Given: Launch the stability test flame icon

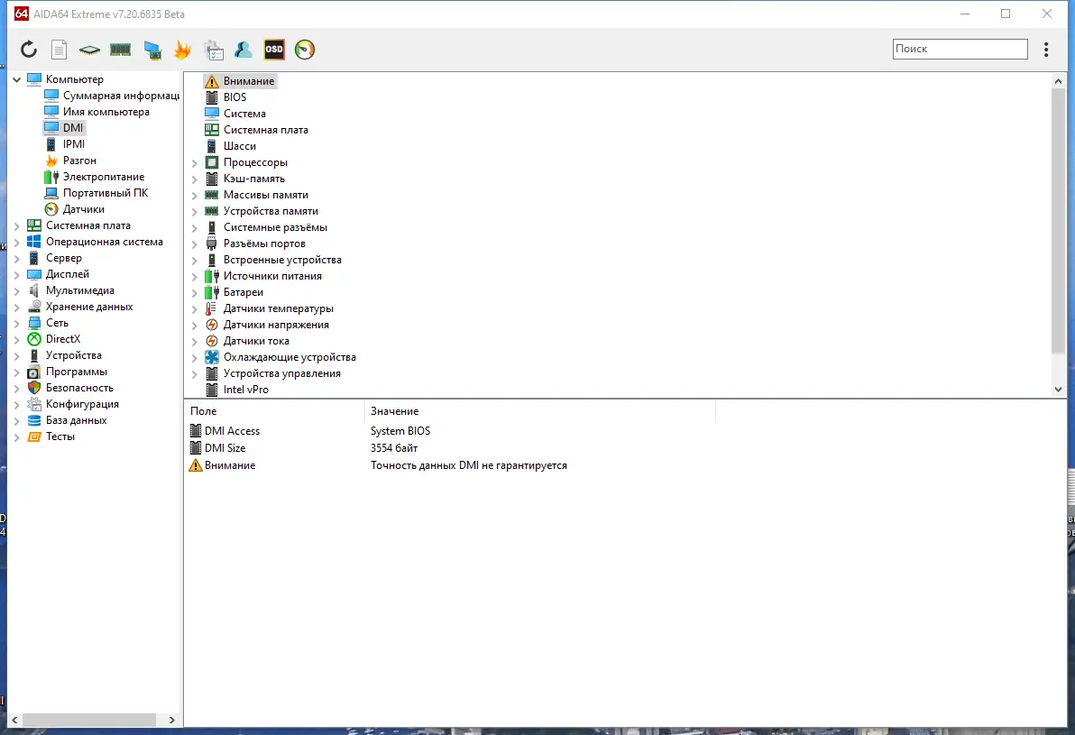Looking at the screenshot, I should point(182,50).
